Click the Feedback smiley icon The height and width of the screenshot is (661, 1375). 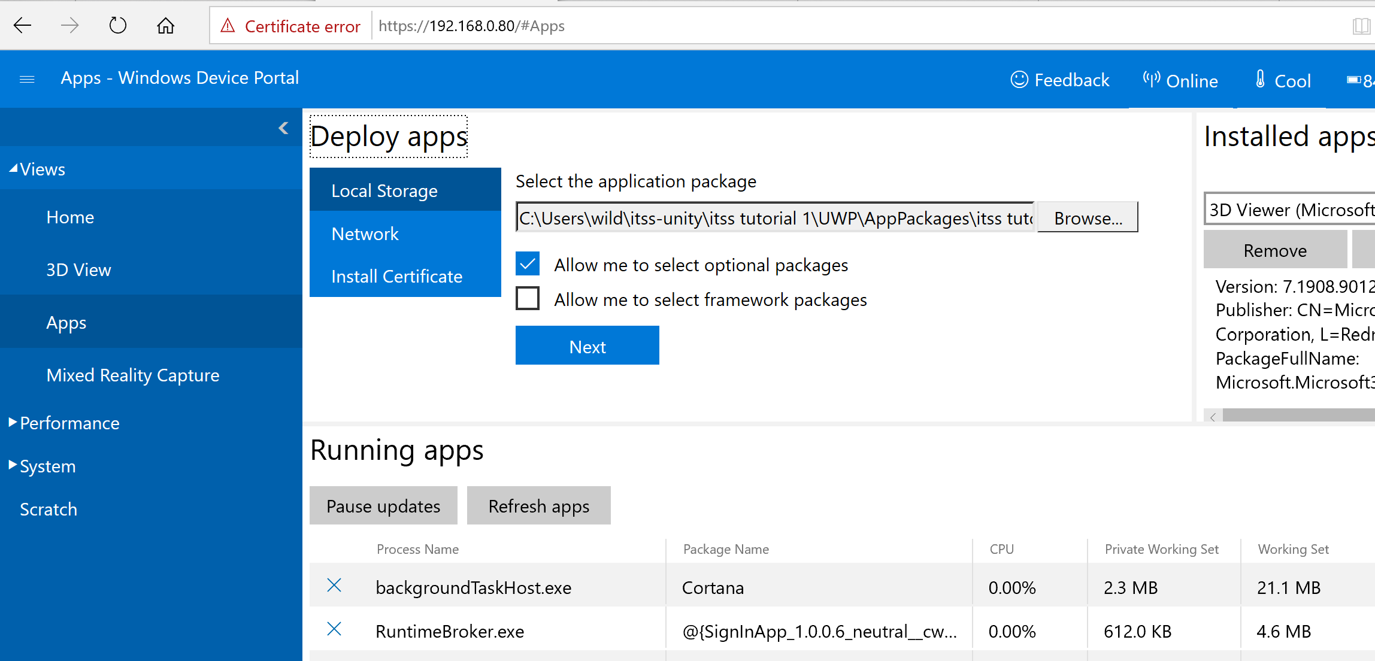(x=1019, y=80)
